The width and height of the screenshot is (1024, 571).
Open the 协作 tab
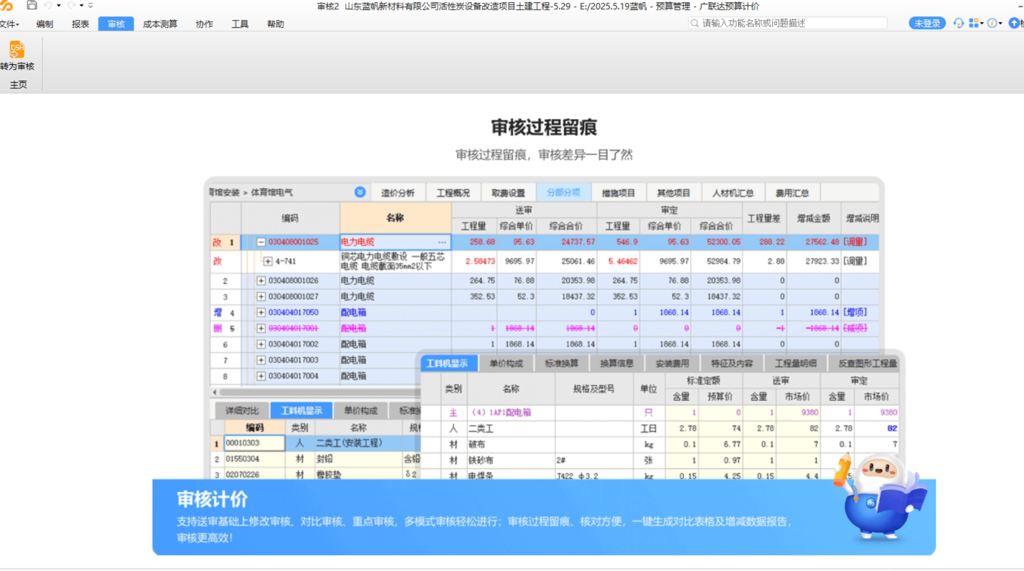point(204,24)
